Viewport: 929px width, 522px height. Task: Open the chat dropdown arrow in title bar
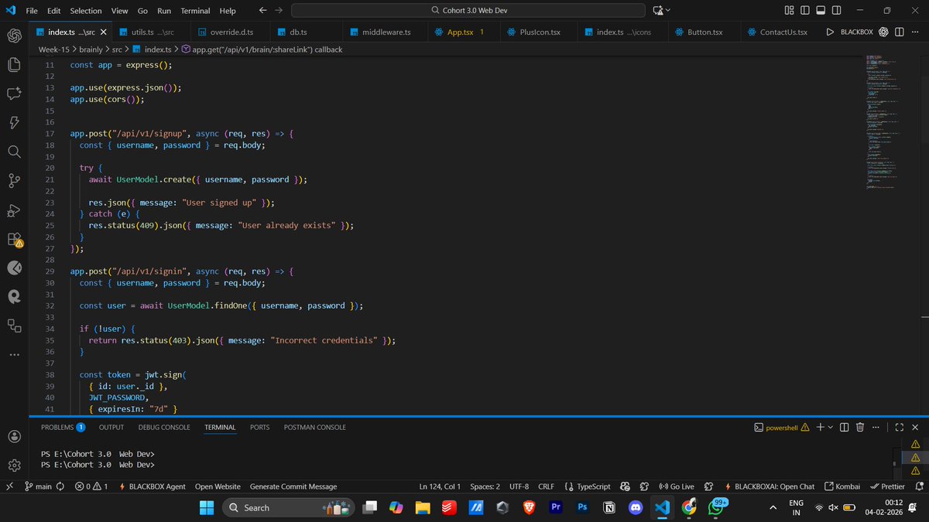click(x=668, y=11)
